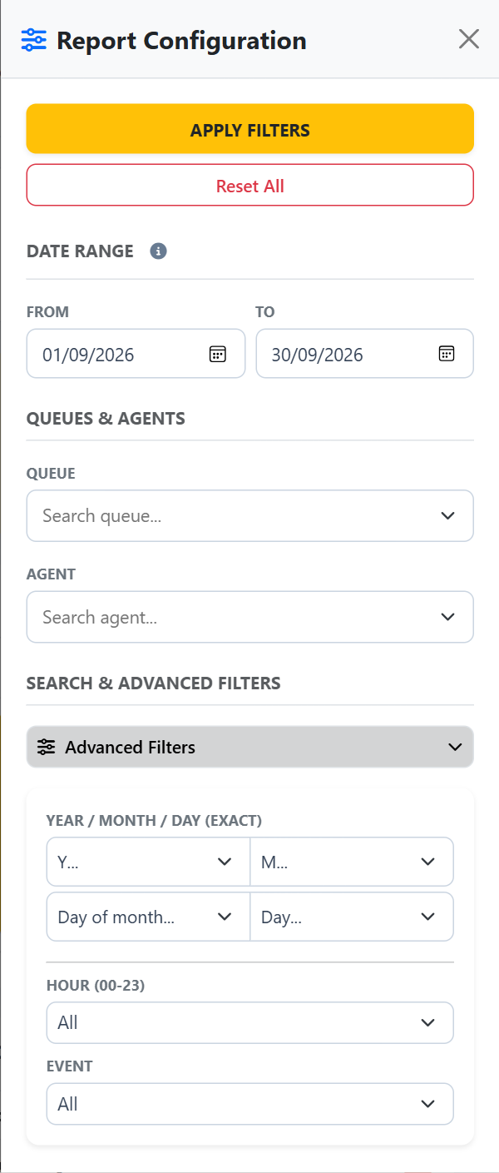The image size is (499, 1173).
Task: Open the Event dropdown
Action: click(250, 1104)
